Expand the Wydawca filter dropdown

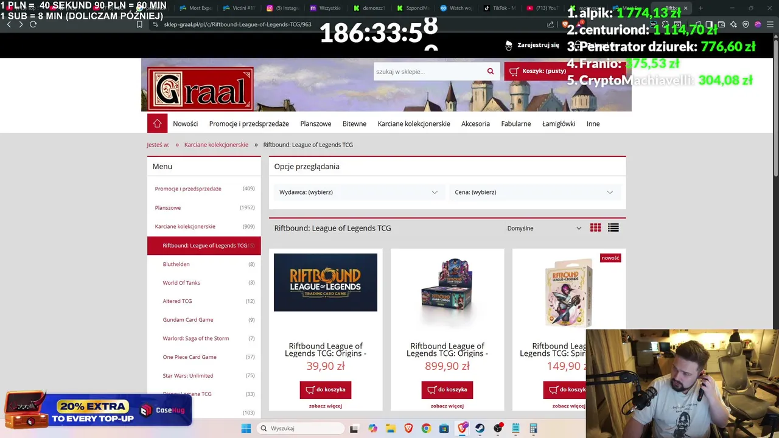coord(358,192)
